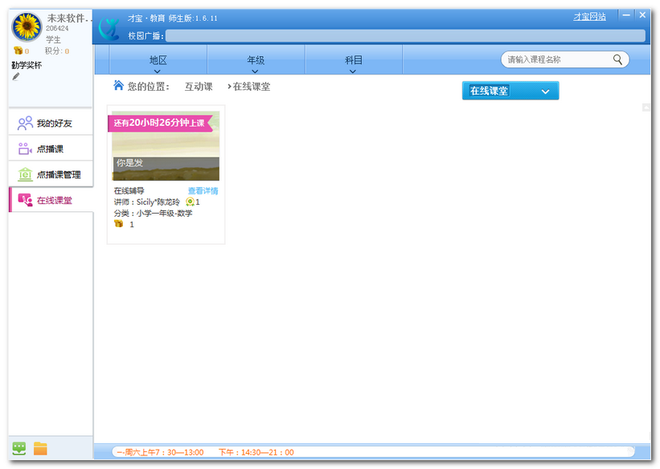
Task: Click the course search input field
Action: (558, 59)
